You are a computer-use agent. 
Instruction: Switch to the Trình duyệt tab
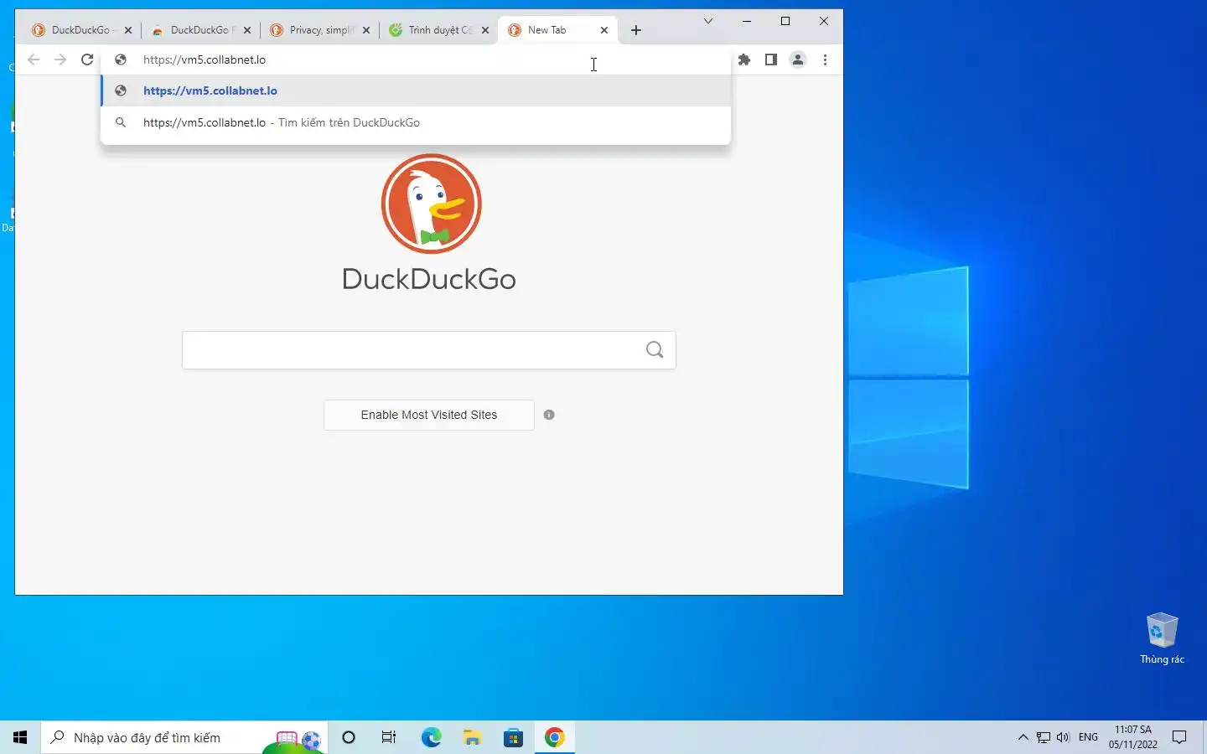tap(438, 30)
